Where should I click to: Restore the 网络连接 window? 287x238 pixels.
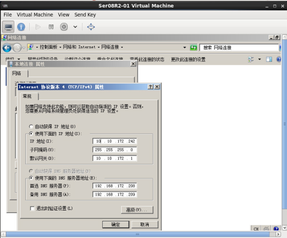[277, 38]
